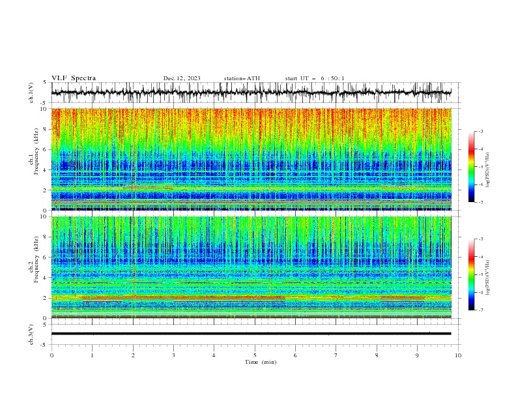Click the "-4" tick on ch.2 color bar
Image resolution: width=516 pixels, height=399 pixels.
pyautogui.click(x=481, y=257)
